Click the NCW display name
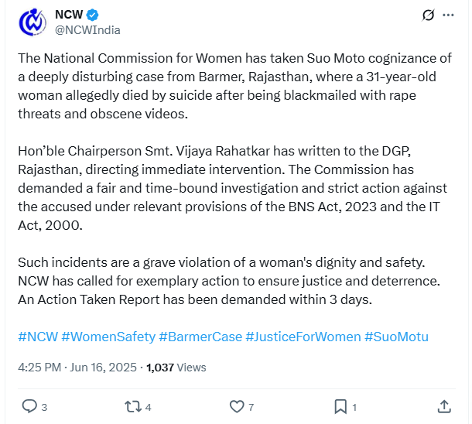472x424 pixels. pyautogui.click(x=69, y=15)
